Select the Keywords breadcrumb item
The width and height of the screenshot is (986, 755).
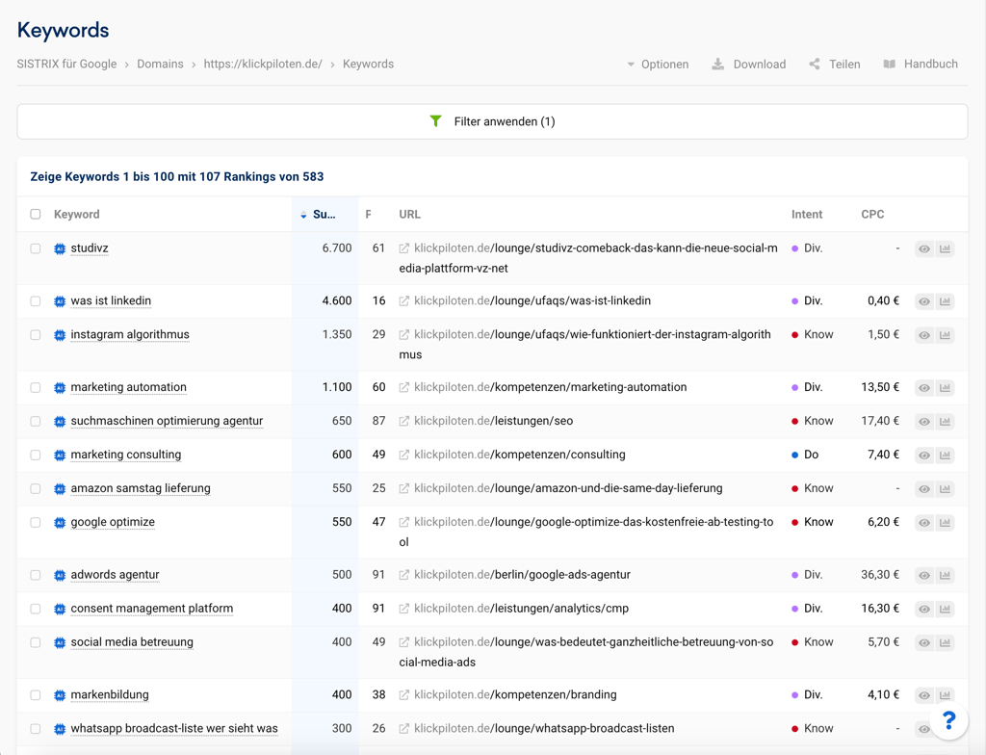coord(369,65)
